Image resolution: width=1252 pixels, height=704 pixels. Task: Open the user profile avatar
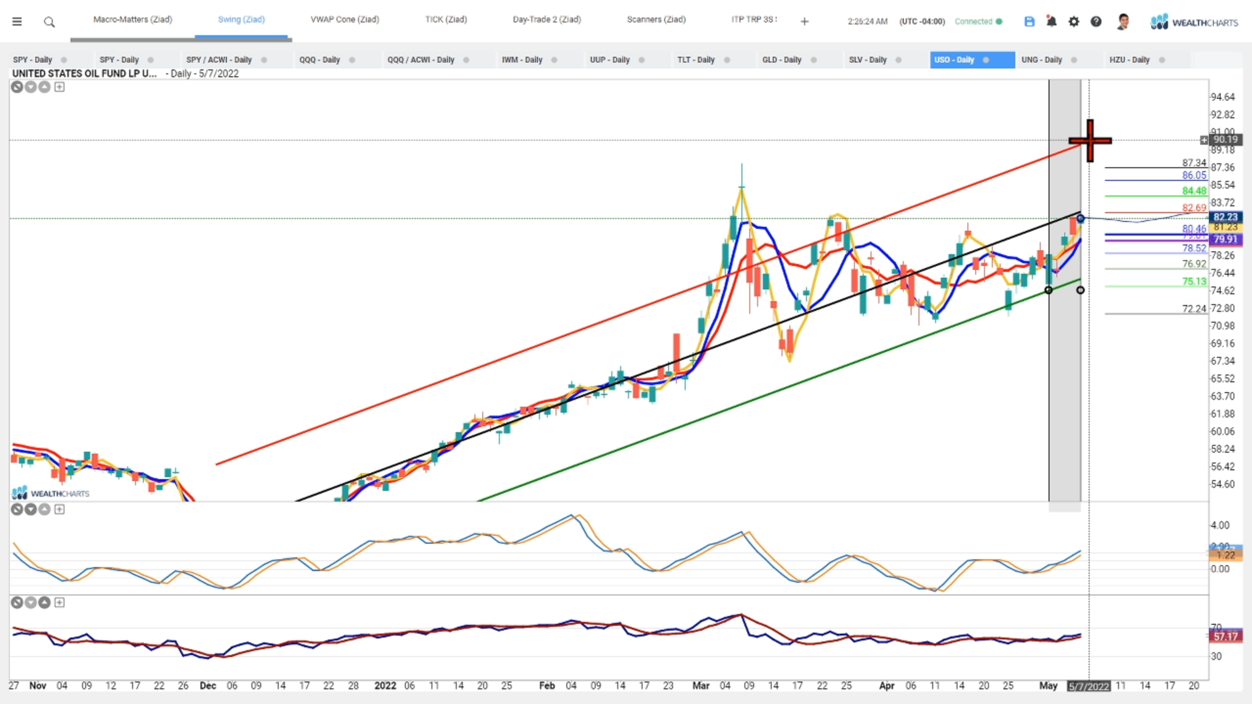pyautogui.click(x=1123, y=22)
